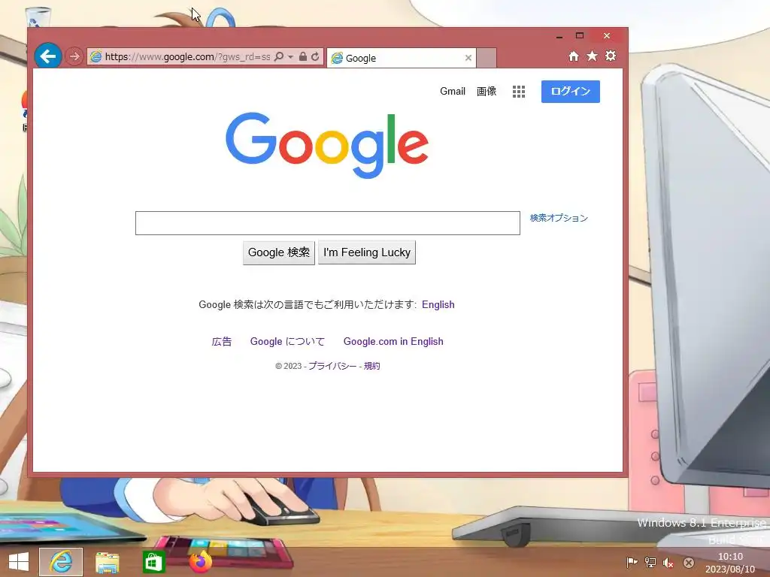Open favorites star icon
This screenshot has height=577, width=770.
click(593, 56)
